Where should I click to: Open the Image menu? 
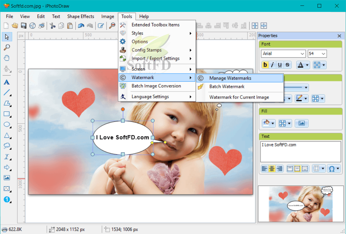[108, 16]
